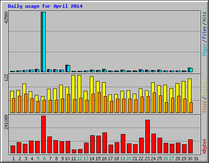209x163 pixels.
Task: Click day label 3 on x-axis
Action: point(26,159)
